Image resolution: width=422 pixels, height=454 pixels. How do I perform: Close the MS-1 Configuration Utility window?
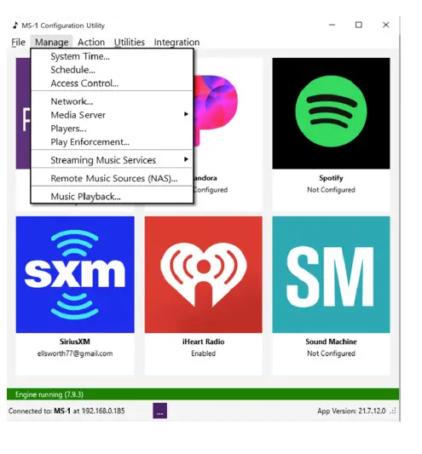[x=386, y=25]
